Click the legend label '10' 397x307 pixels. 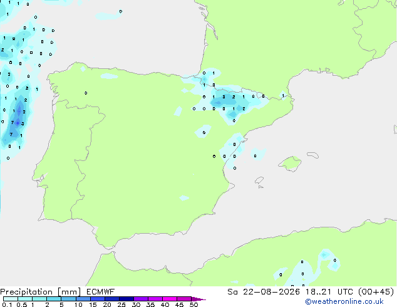[78, 304]
